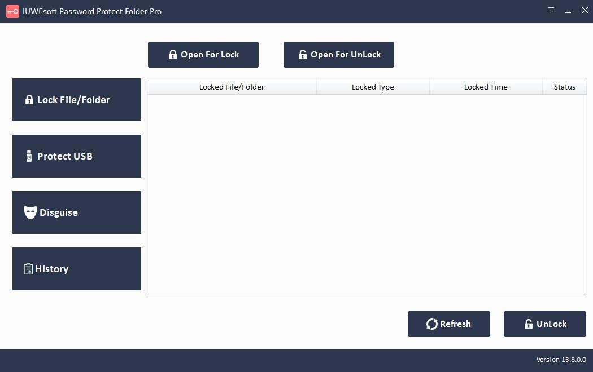Click the Status column header

pyautogui.click(x=565, y=87)
